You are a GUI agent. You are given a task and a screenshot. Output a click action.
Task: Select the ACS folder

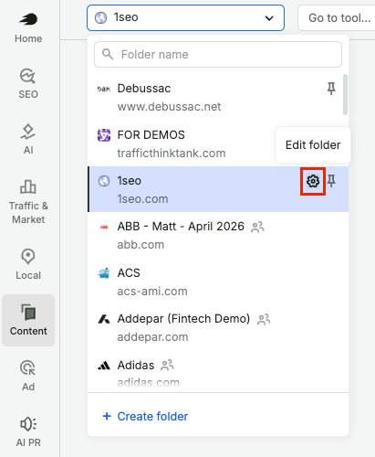click(x=218, y=282)
